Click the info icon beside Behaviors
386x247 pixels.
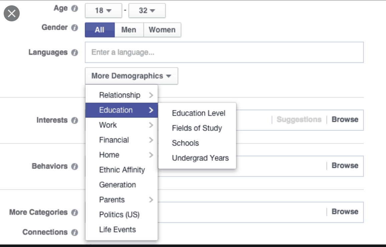pyautogui.click(x=75, y=167)
